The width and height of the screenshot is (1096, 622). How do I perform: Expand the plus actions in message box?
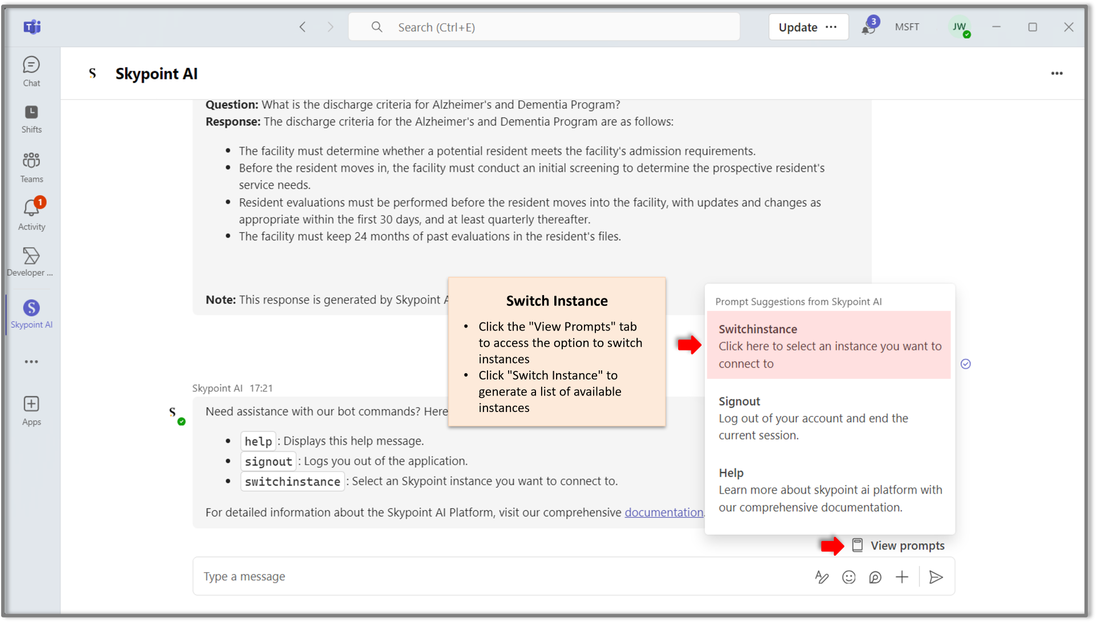(902, 577)
